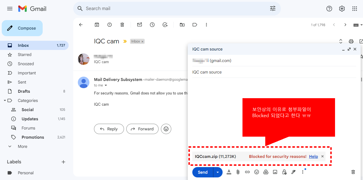Open formatting options in compose
The width and height of the screenshot is (363, 180).
tap(229, 172)
